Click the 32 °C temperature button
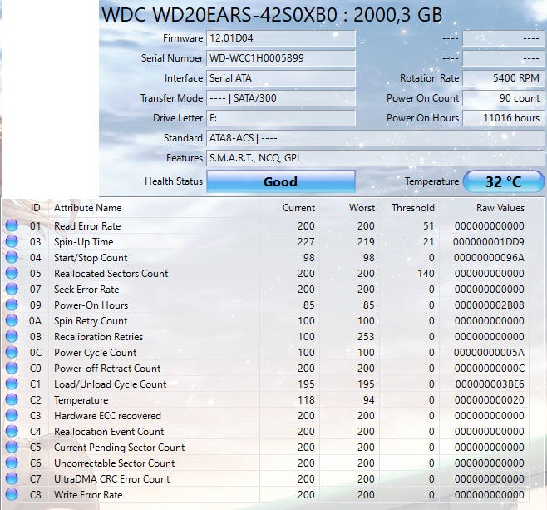This screenshot has width=547, height=510. click(x=504, y=181)
